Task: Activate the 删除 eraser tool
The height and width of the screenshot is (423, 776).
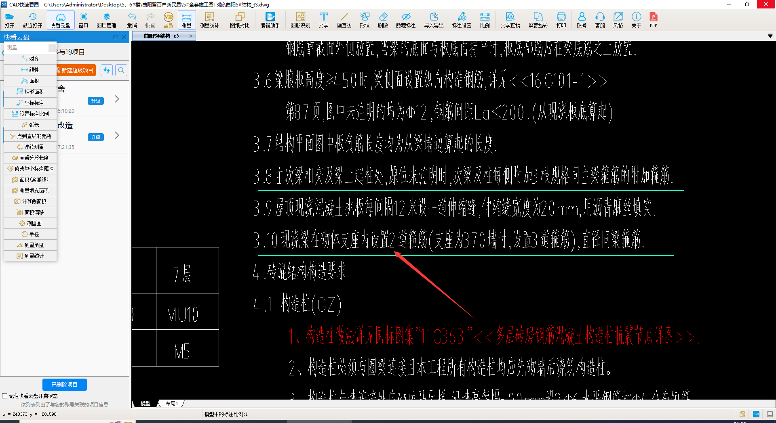Action: (383, 20)
